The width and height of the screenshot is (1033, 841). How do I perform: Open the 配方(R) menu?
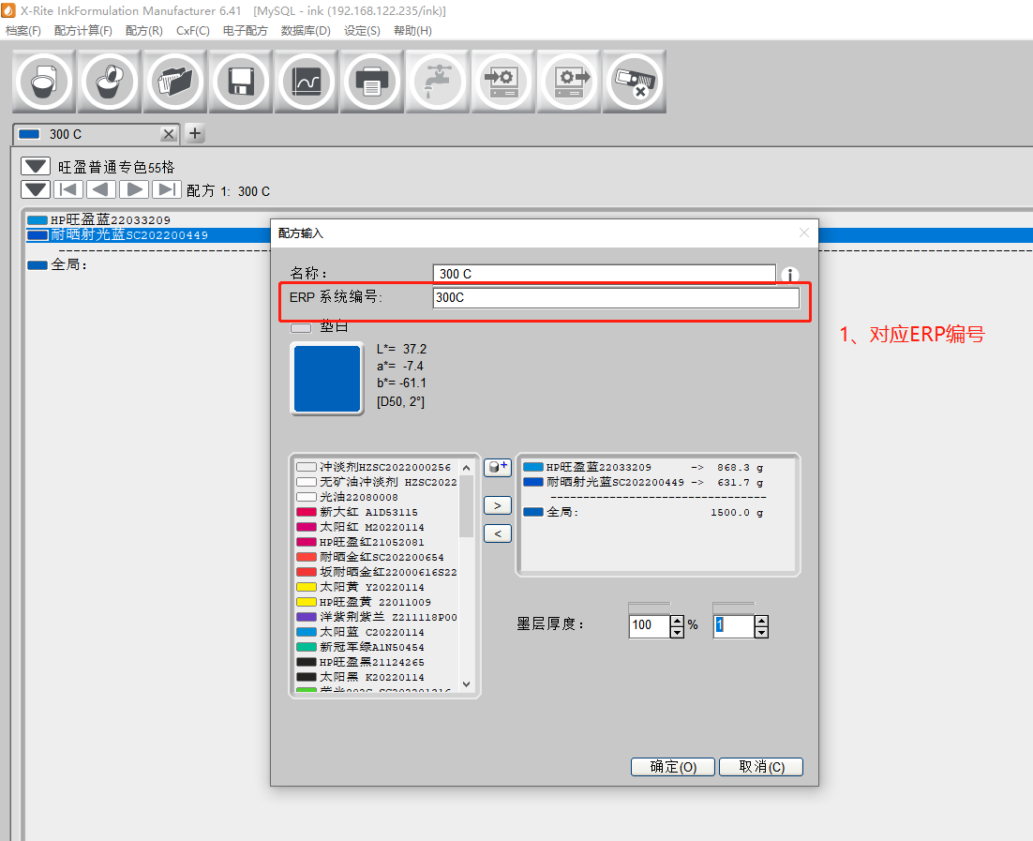(x=143, y=31)
